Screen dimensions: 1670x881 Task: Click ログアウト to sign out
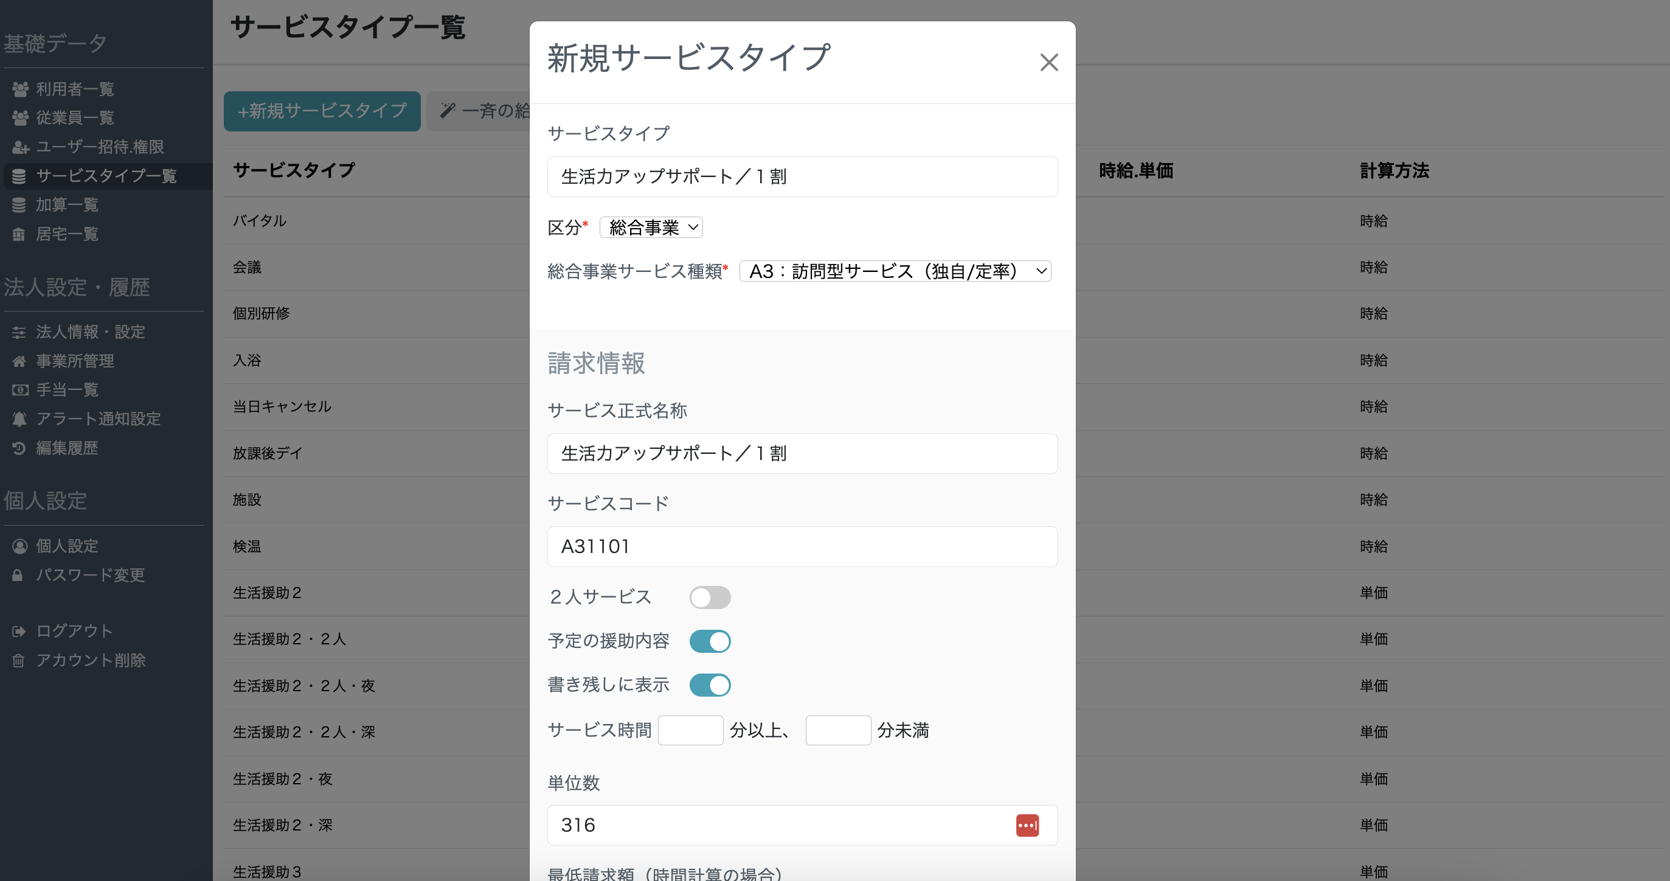(73, 630)
